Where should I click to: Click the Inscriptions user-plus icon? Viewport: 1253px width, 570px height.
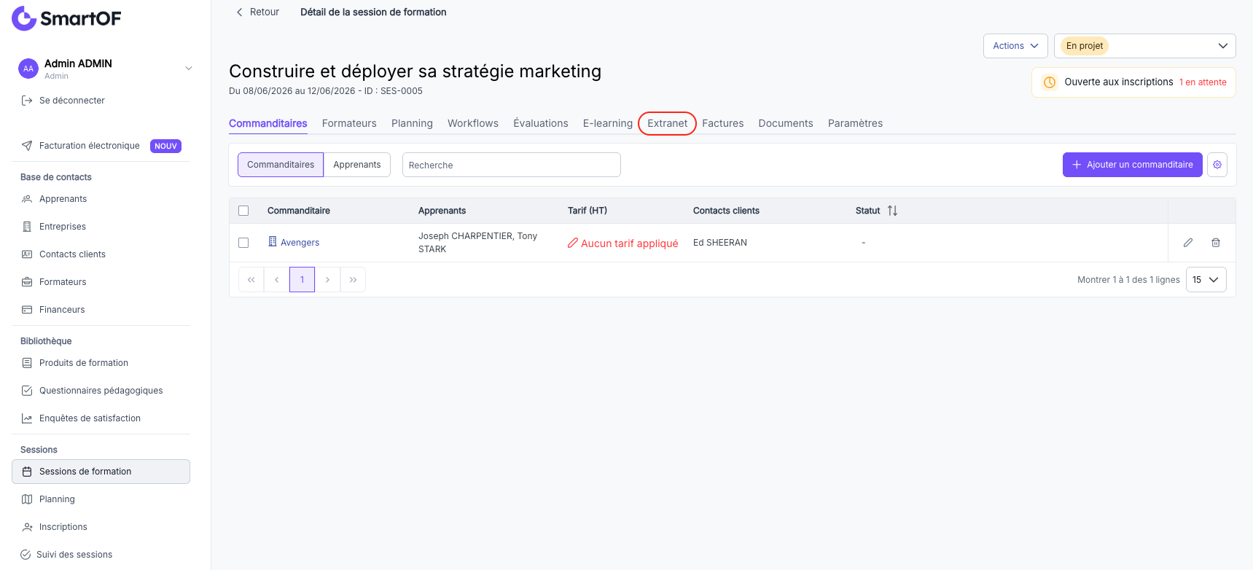[x=27, y=527]
